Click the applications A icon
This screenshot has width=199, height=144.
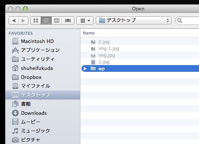(x=15, y=50)
